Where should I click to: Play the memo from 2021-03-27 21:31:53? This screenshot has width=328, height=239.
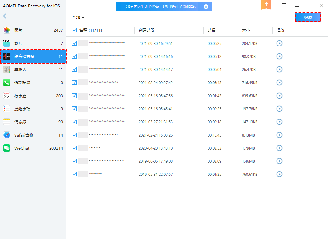pos(279,122)
